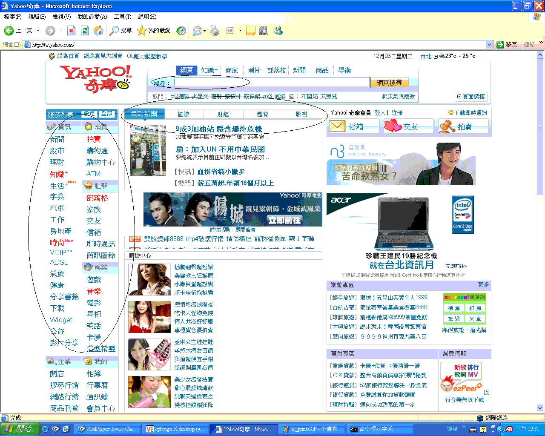The width and height of the screenshot is (545, 436).
Task: Click the Stop loading toolbar icon
Action: click(x=72, y=31)
